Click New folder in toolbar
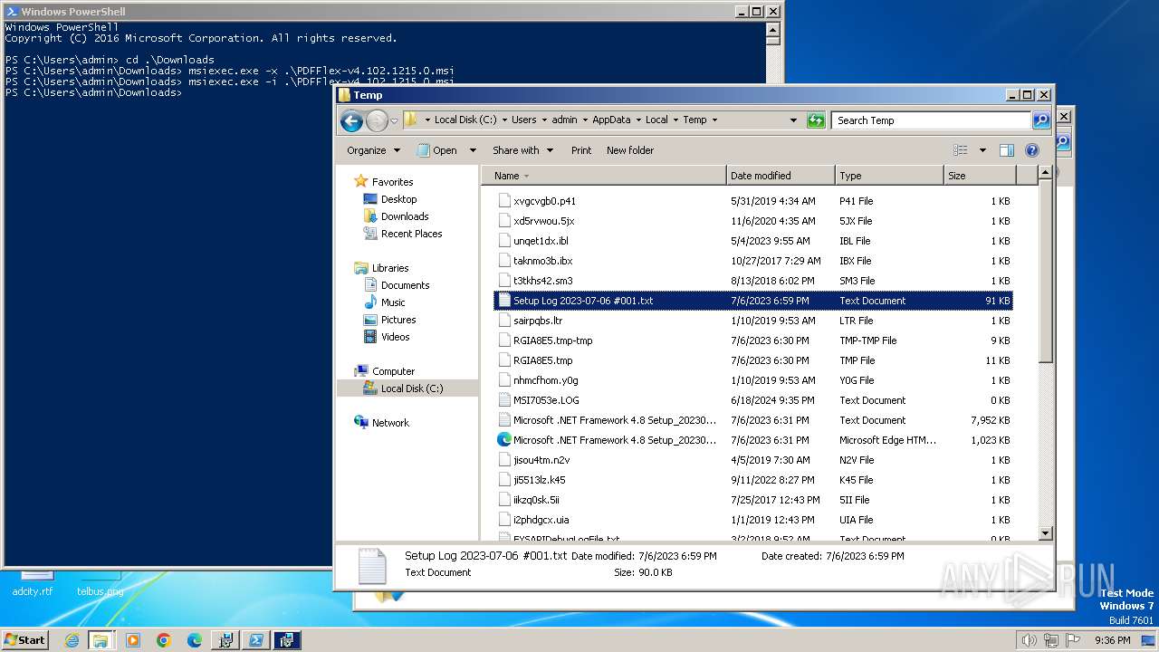The image size is (1159, 652). 630,150
